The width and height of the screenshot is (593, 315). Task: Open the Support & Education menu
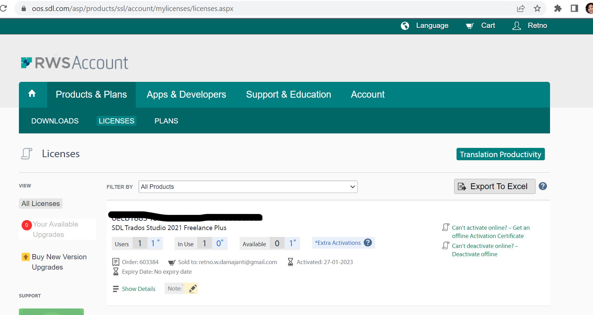[x=288, y=94]
